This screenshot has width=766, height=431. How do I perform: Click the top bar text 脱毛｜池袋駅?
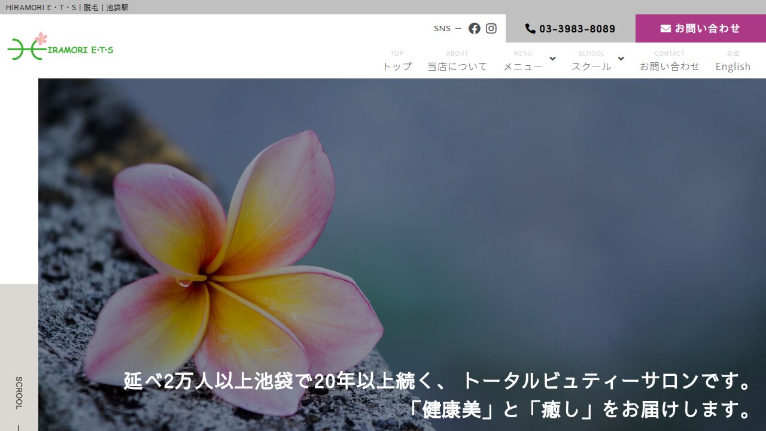[106, 7]
